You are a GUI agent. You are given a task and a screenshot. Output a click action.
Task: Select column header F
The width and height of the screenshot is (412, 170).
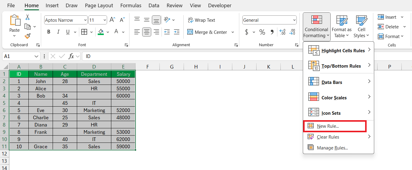point(148,67)
